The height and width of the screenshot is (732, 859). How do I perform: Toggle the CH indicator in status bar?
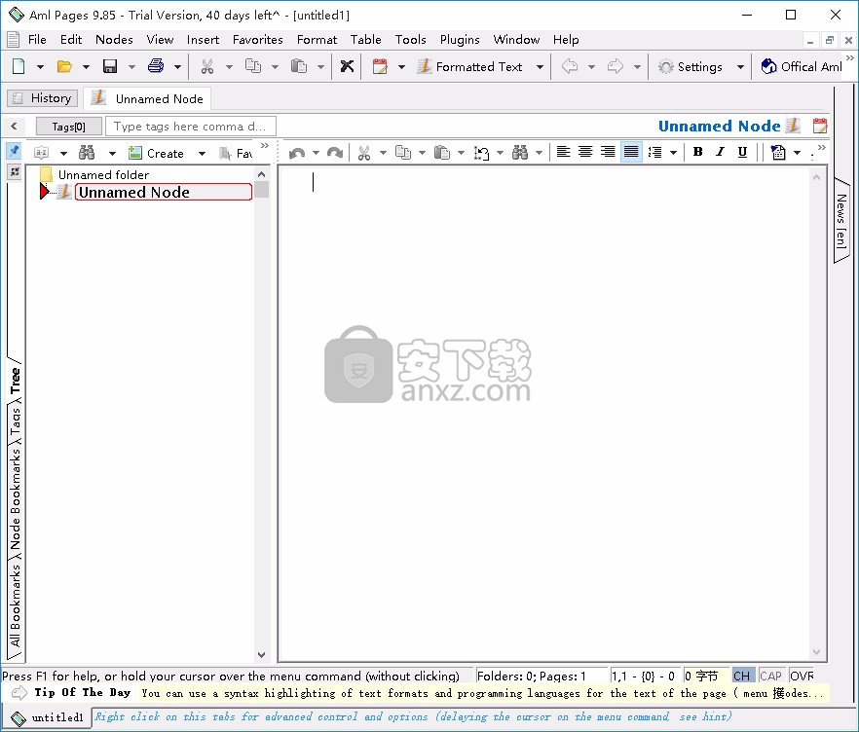[x=742, y=676]
